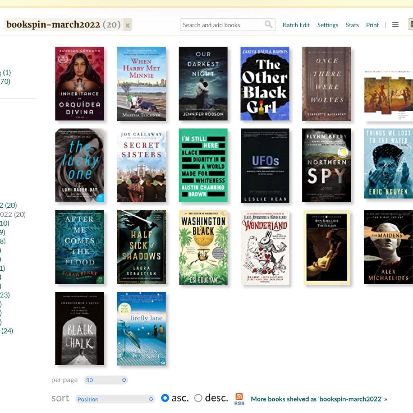The image size is (413, 413).
Task: Open Batch Edit
Action: click(296, 25)
